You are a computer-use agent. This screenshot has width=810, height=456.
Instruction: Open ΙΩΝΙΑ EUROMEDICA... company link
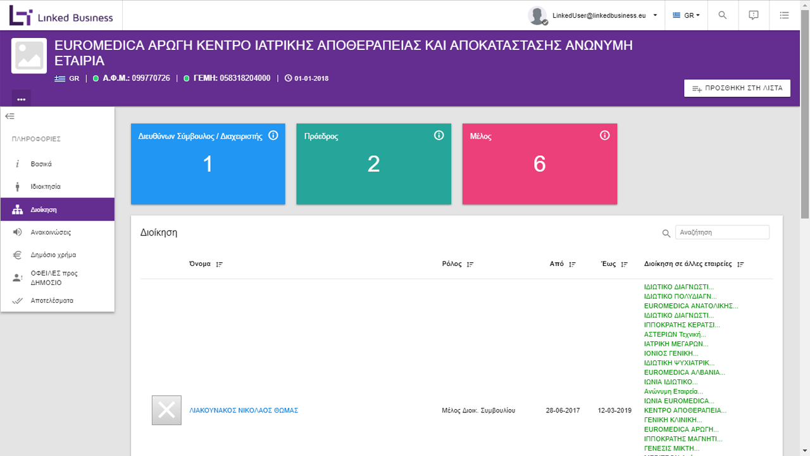click(679, 401)
